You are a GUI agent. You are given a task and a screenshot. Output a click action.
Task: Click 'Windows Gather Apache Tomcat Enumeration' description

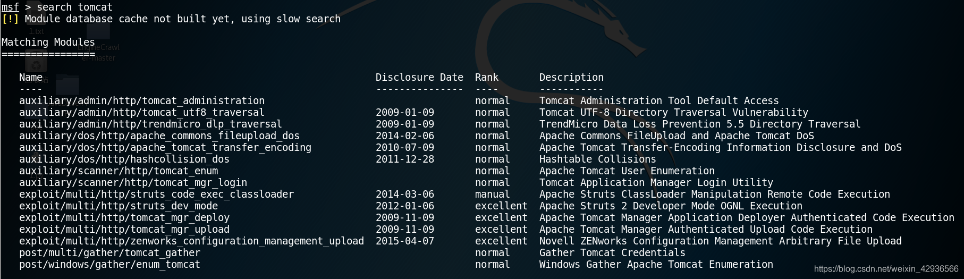[x=656, y=265]
